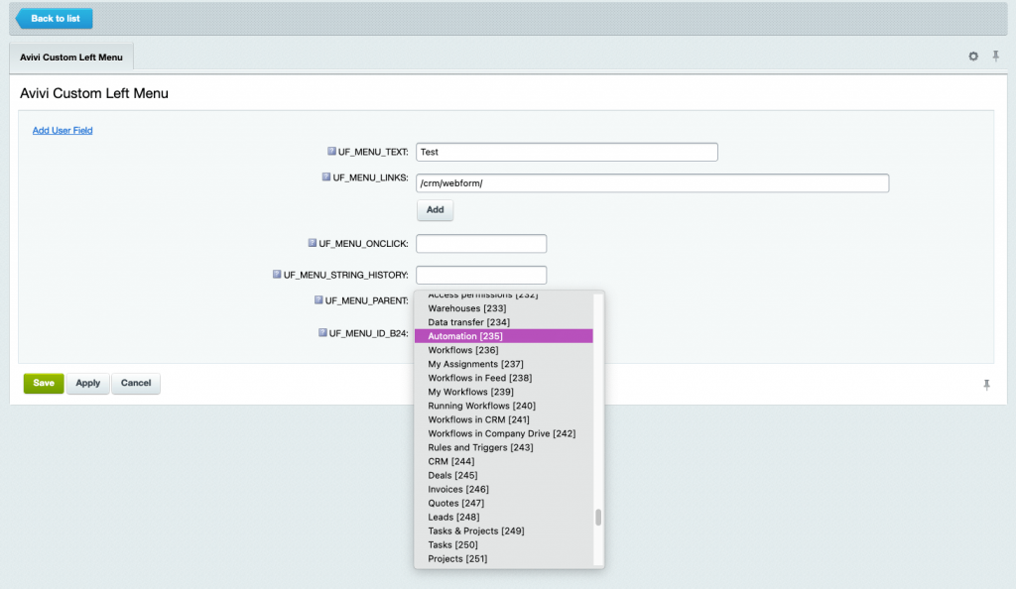
Task: Pick My Workflows [239] from list
Action: (504, 393)
